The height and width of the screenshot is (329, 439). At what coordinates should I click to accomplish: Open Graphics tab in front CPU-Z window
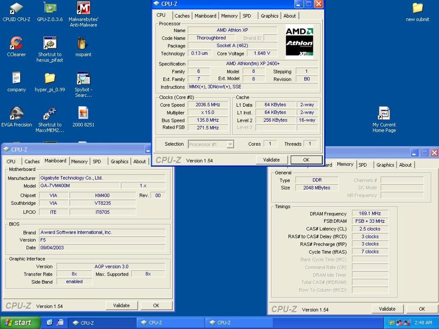269,16
